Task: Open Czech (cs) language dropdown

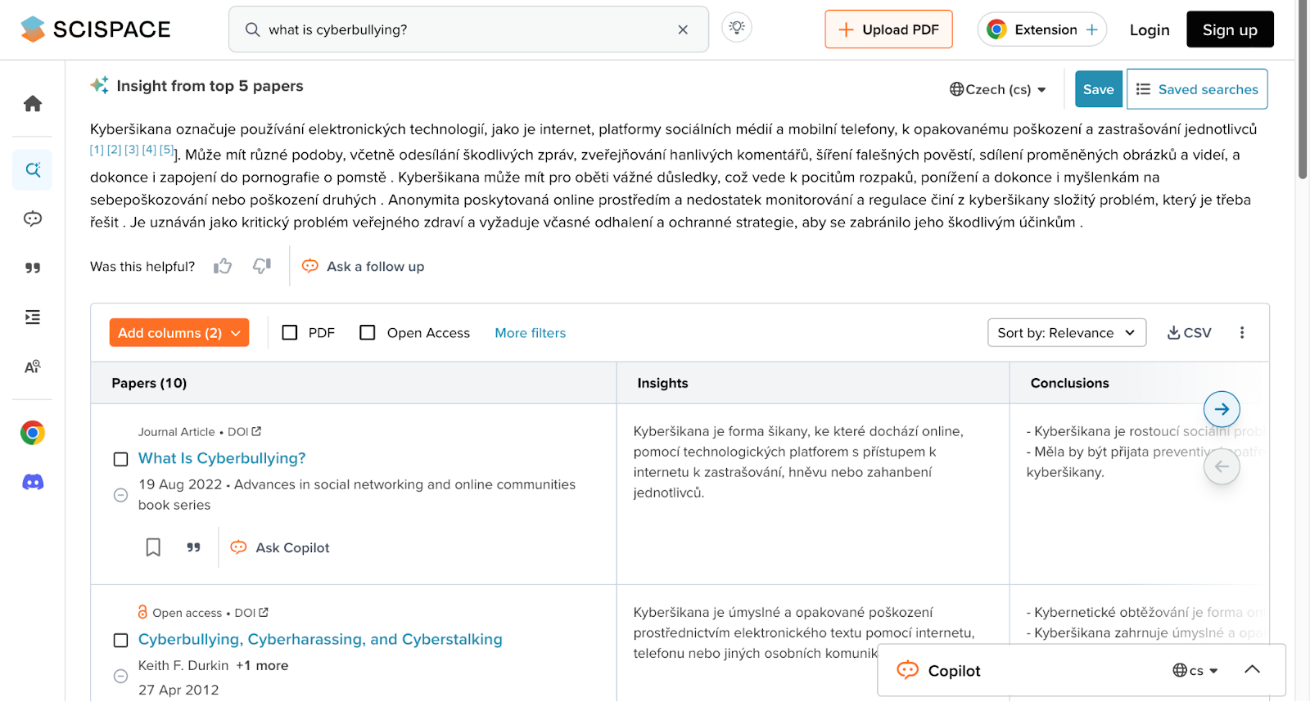Action: 998,89
